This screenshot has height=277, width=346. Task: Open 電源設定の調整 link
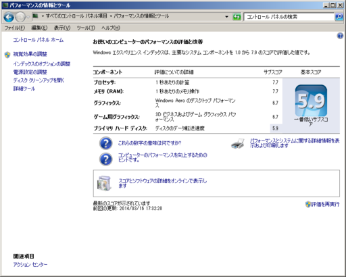[30, 72]
